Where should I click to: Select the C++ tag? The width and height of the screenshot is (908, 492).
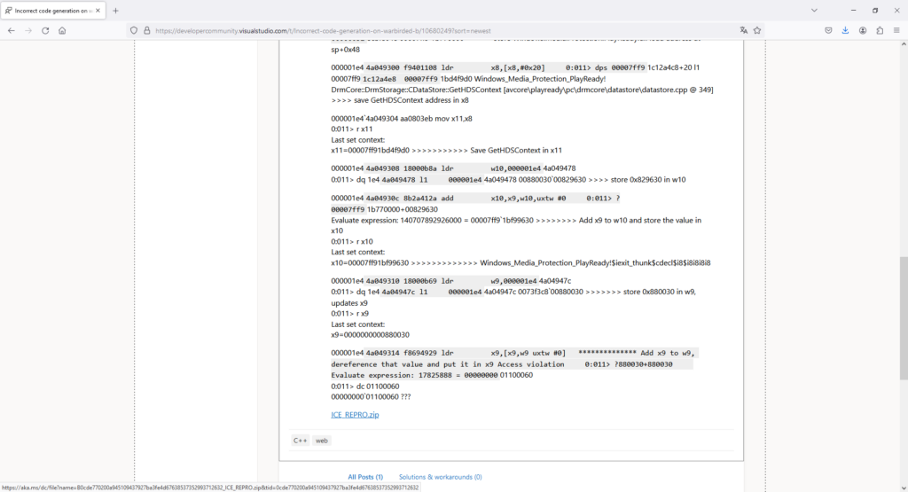tap(300, 440)
